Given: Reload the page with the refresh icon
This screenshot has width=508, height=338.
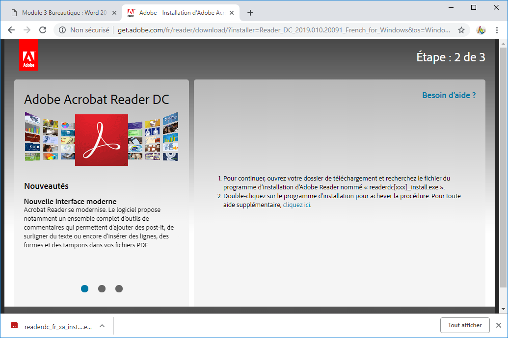Looking at the screenshot, I should (43, 30).
